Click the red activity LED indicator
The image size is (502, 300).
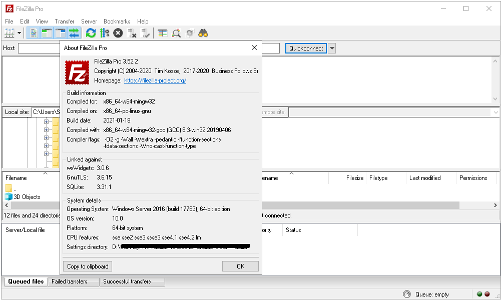(x=487, y=294)
